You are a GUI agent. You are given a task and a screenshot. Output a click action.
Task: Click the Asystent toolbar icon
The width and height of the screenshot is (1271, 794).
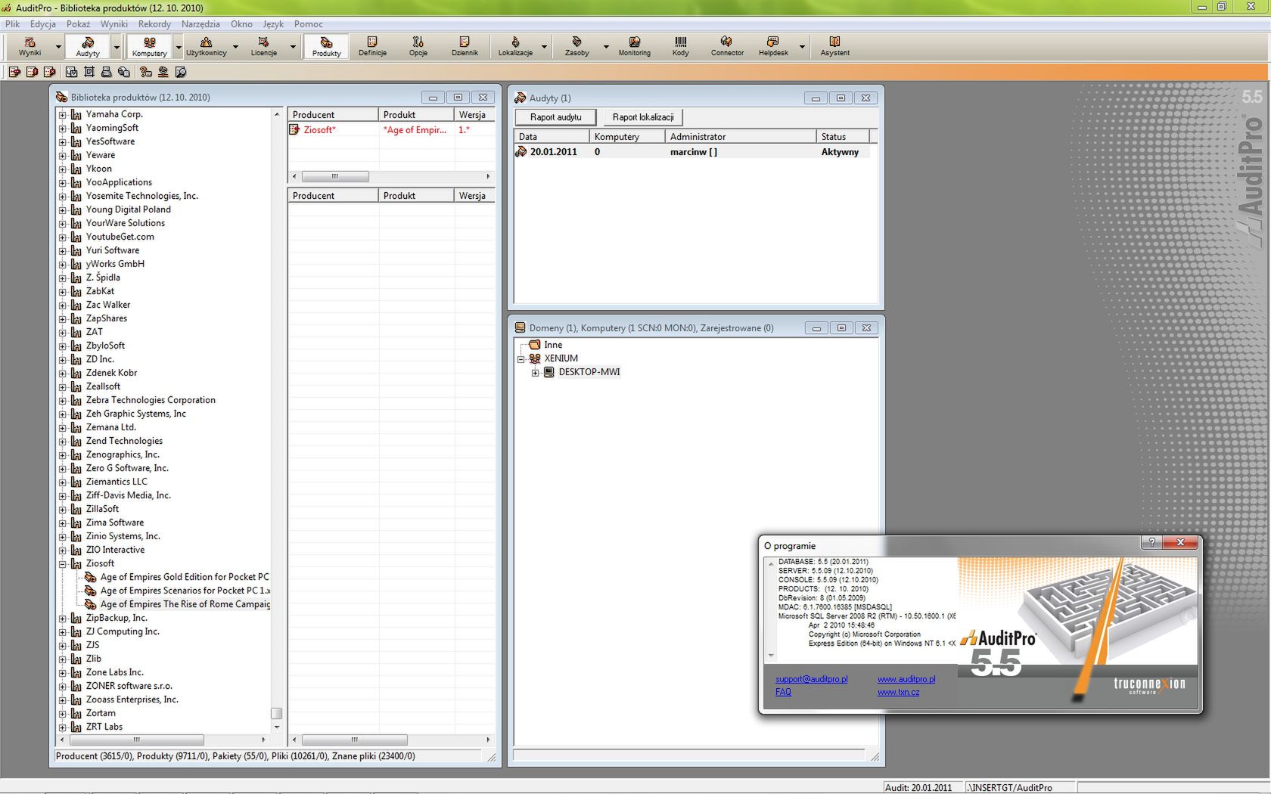834,46
